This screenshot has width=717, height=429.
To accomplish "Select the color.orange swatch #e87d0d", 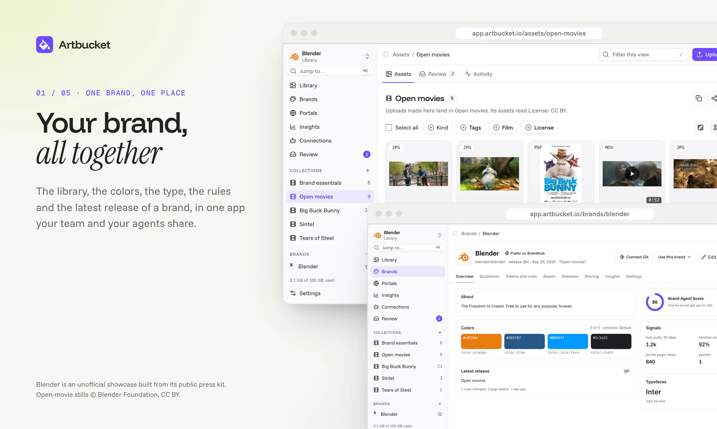I will pos(481,342).
